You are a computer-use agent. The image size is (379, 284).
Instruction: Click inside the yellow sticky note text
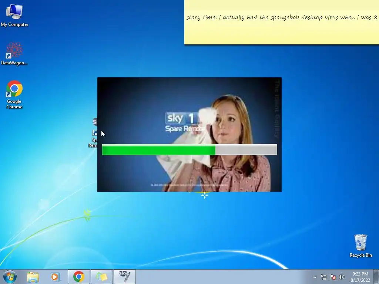[x=282, y=17]
